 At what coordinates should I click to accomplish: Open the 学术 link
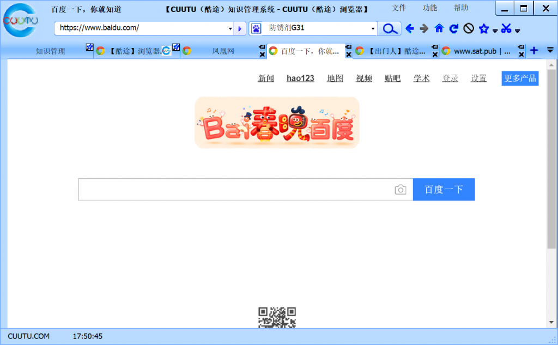[x=421, y=78]
